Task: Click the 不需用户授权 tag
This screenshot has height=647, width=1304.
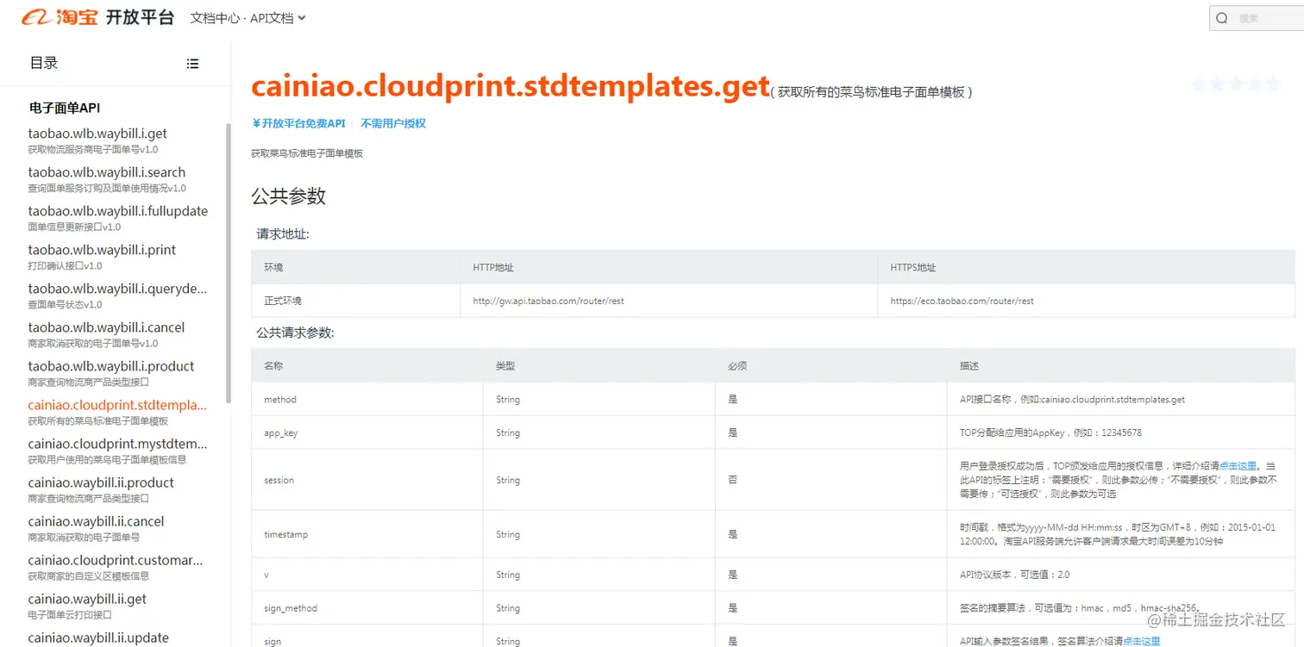Action: point(393,124)
